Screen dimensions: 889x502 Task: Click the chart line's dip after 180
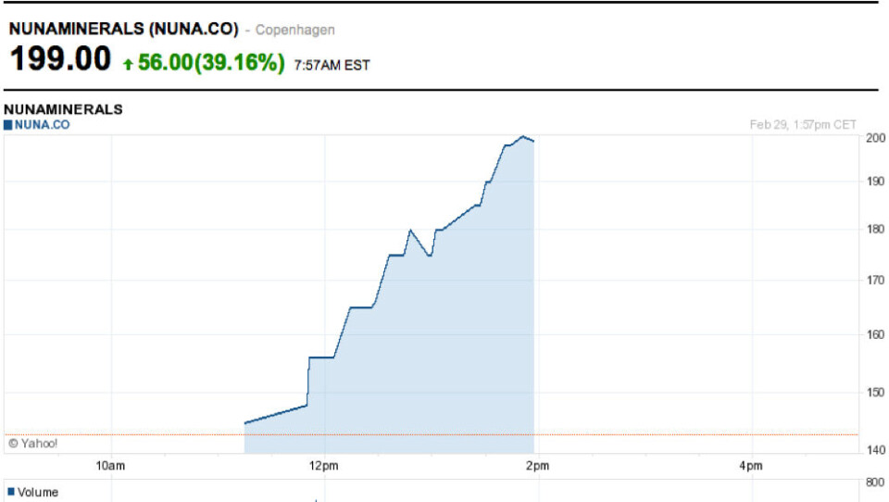[430, 256]
